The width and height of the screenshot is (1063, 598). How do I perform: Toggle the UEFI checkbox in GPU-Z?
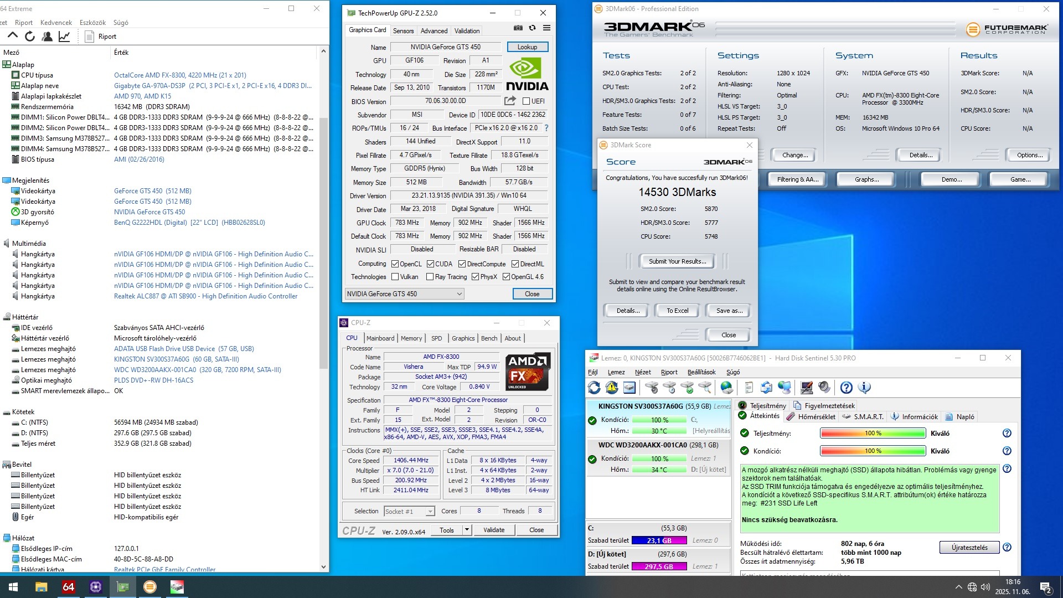tap(527, 101)
